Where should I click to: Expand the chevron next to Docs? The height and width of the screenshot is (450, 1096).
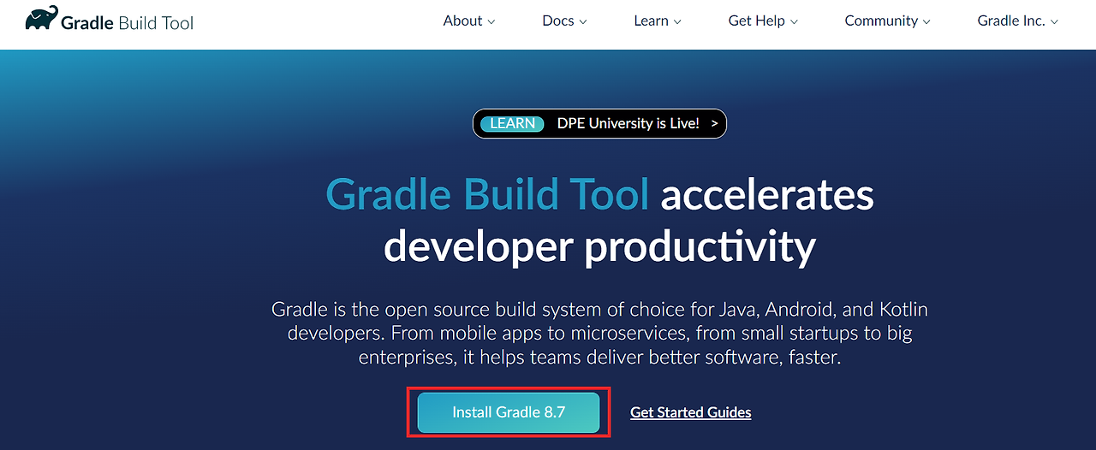coord(583,22)
